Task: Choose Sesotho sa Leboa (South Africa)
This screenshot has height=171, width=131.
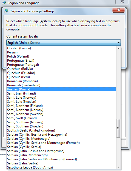Action: coord(61,167)
